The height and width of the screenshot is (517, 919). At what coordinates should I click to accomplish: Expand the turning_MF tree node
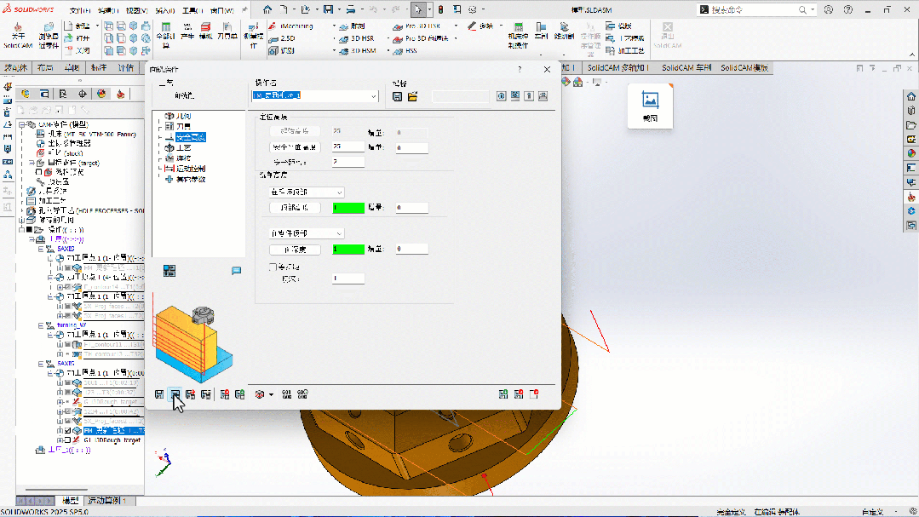pos(40,325)
